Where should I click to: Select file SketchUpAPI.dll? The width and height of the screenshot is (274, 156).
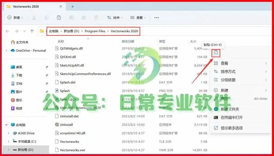(x=69, y=65)
